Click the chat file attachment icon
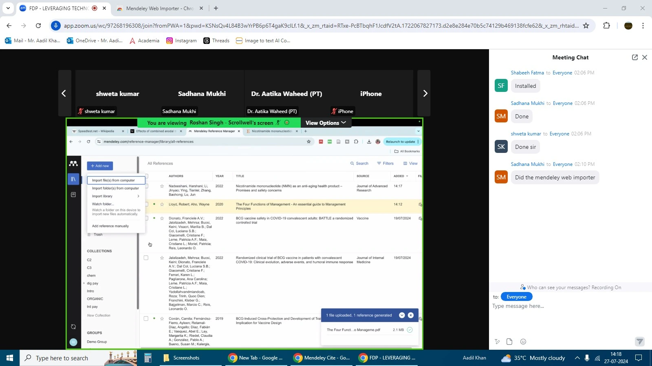Image resolution: width=652 pixels, height=366 pixels. click(x=509, y=342)
